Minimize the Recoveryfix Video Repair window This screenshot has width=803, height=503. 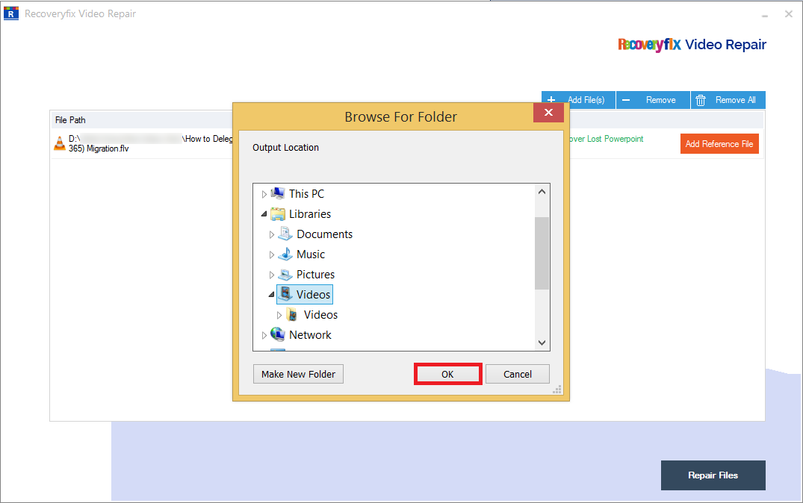point(765,15)
